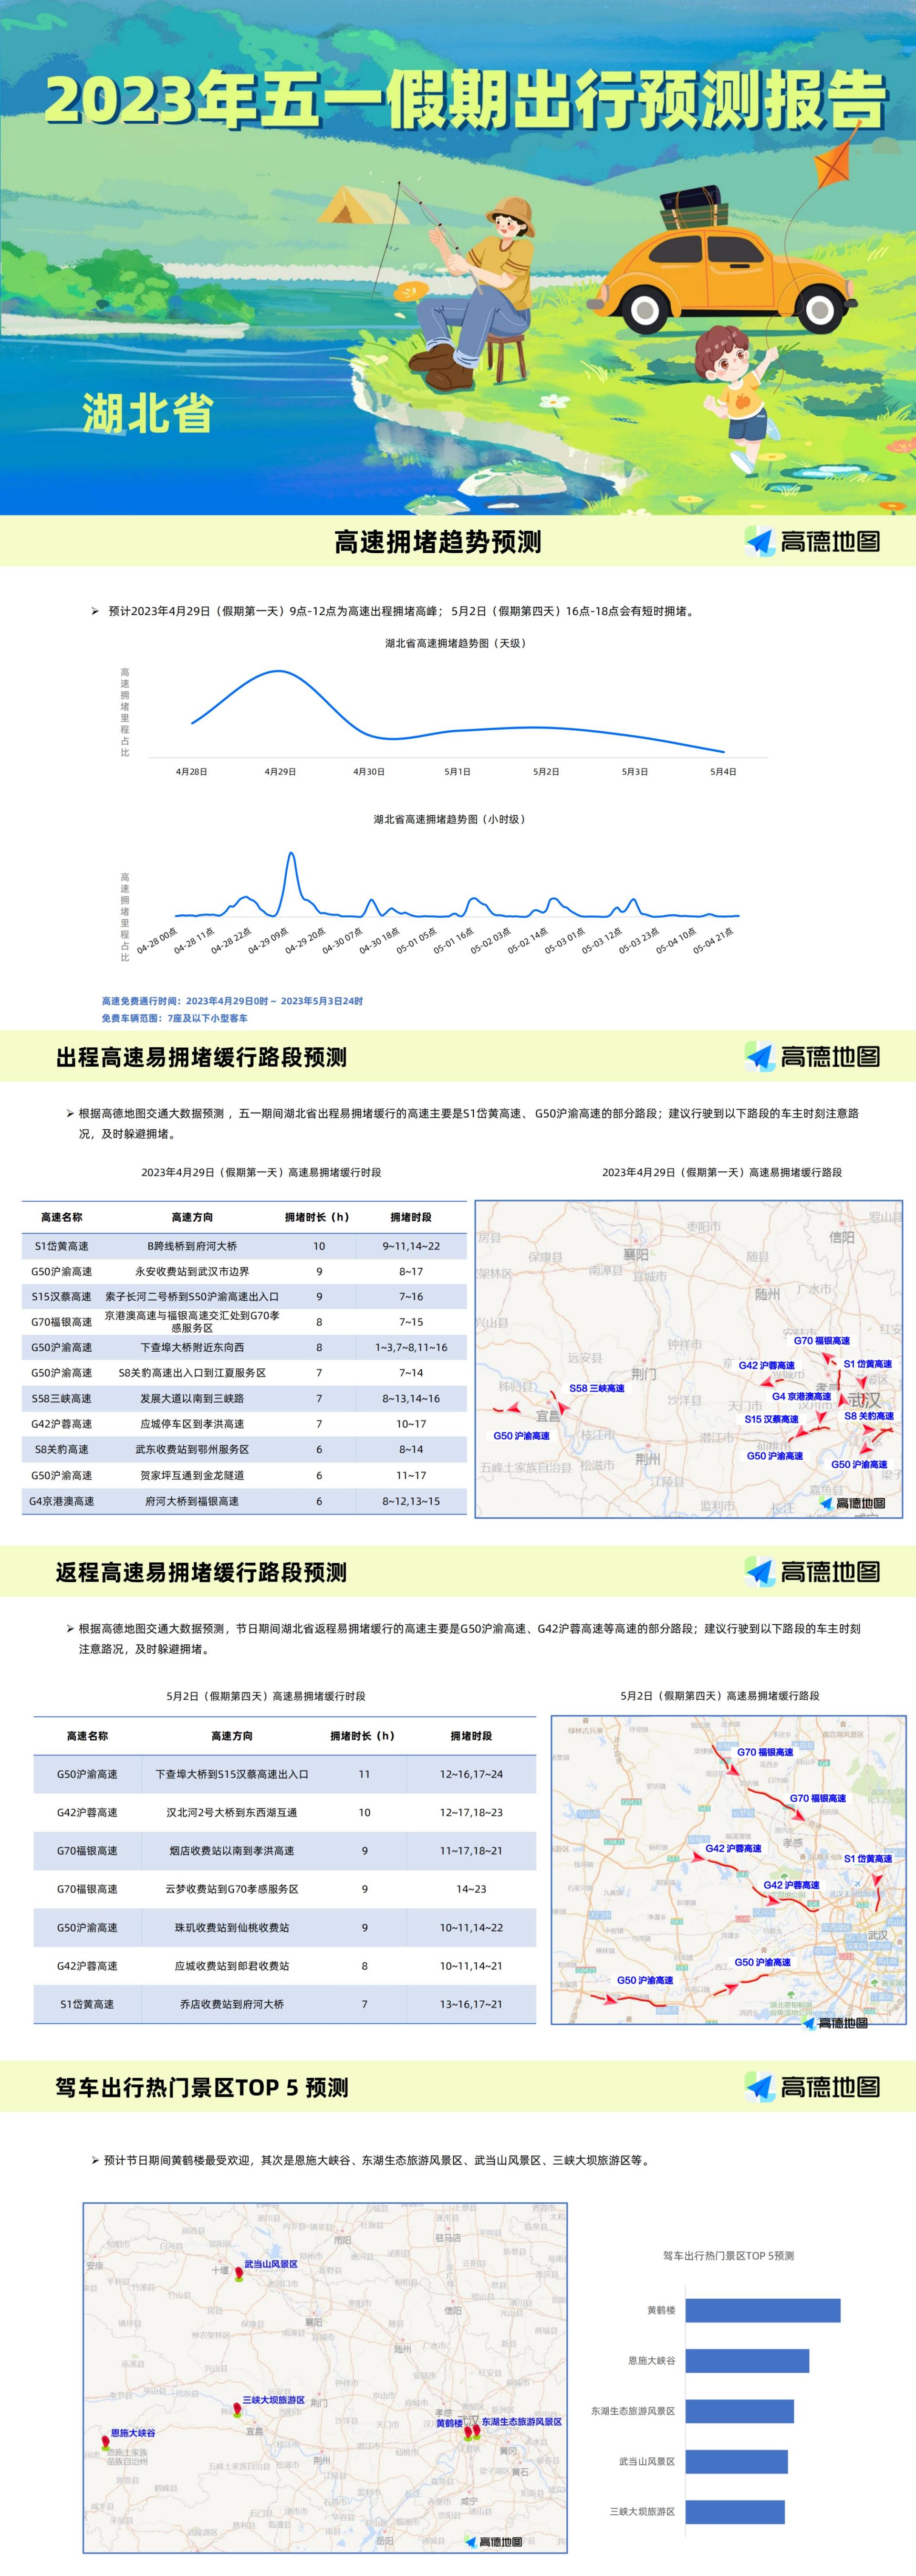Click the 永安收费站到武汉市边界 table cell
The width and height of the screenshot is (916, 2576).
pyautogui.click(x=192, y=1271)
